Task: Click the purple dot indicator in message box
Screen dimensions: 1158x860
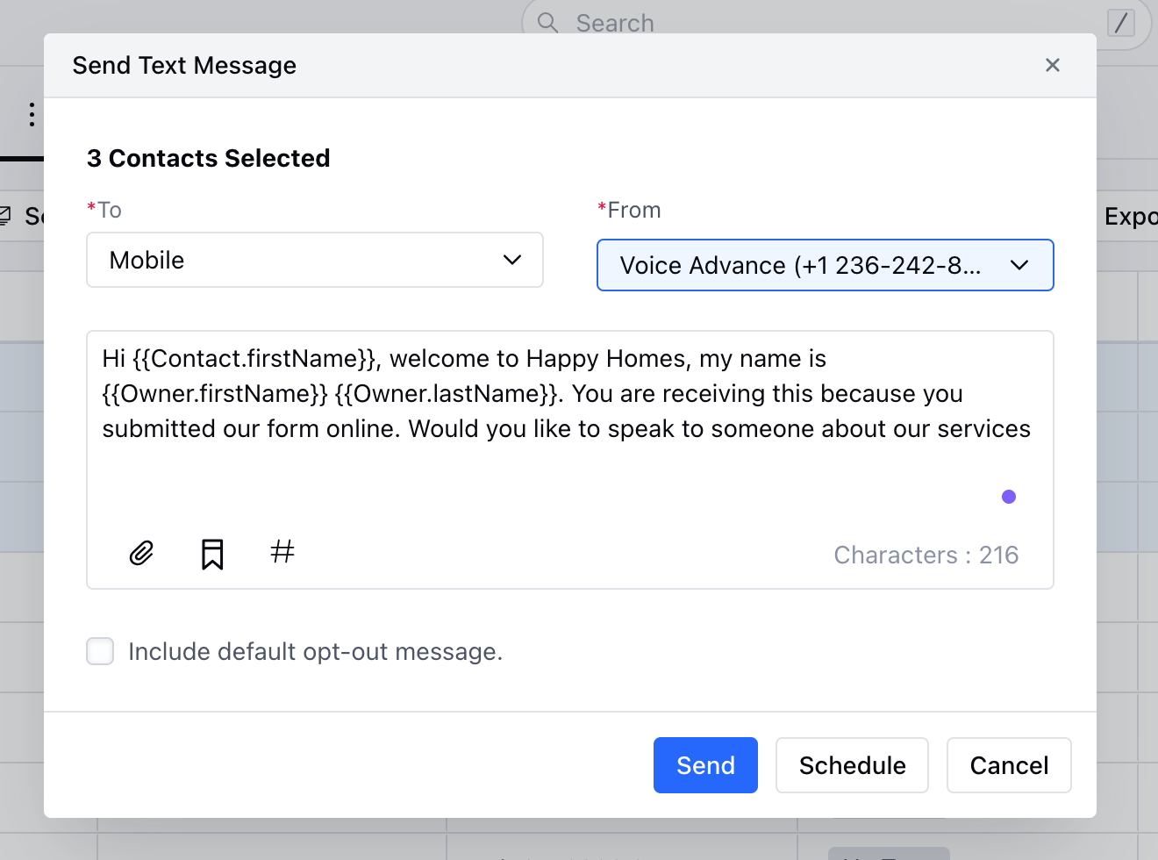Action: click(1009, 497)
